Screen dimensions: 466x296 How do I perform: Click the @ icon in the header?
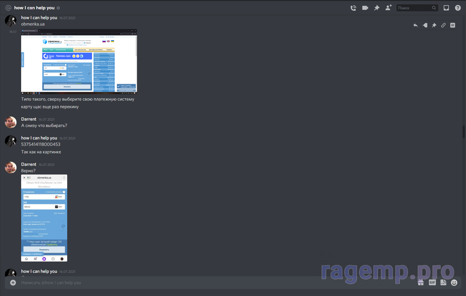tap(8, 8)
